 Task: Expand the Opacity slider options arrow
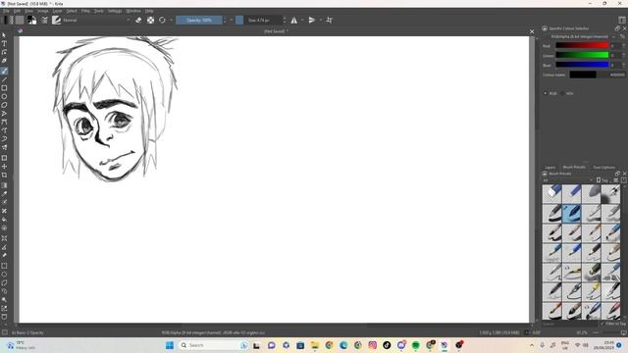232,20
